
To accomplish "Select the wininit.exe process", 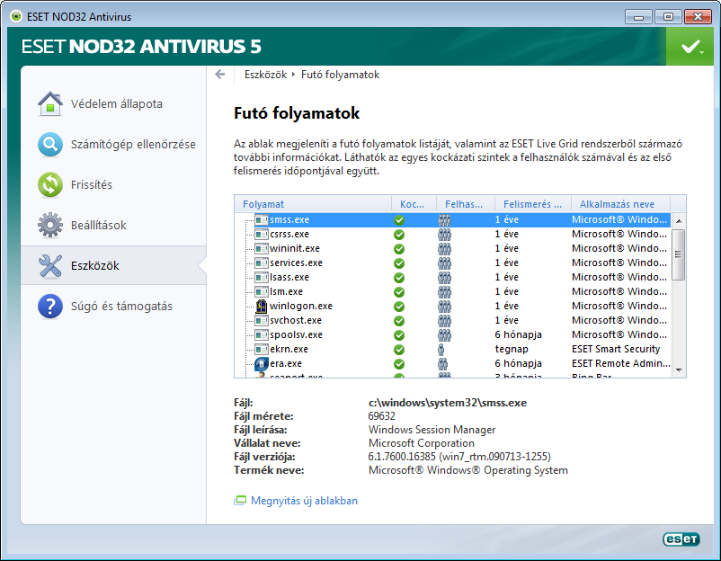I will [452, 249].
